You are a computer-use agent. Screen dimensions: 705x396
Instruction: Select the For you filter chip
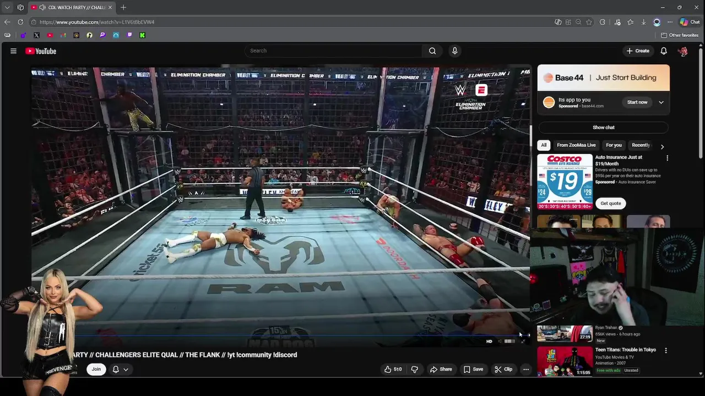click(x=614, y=145)
